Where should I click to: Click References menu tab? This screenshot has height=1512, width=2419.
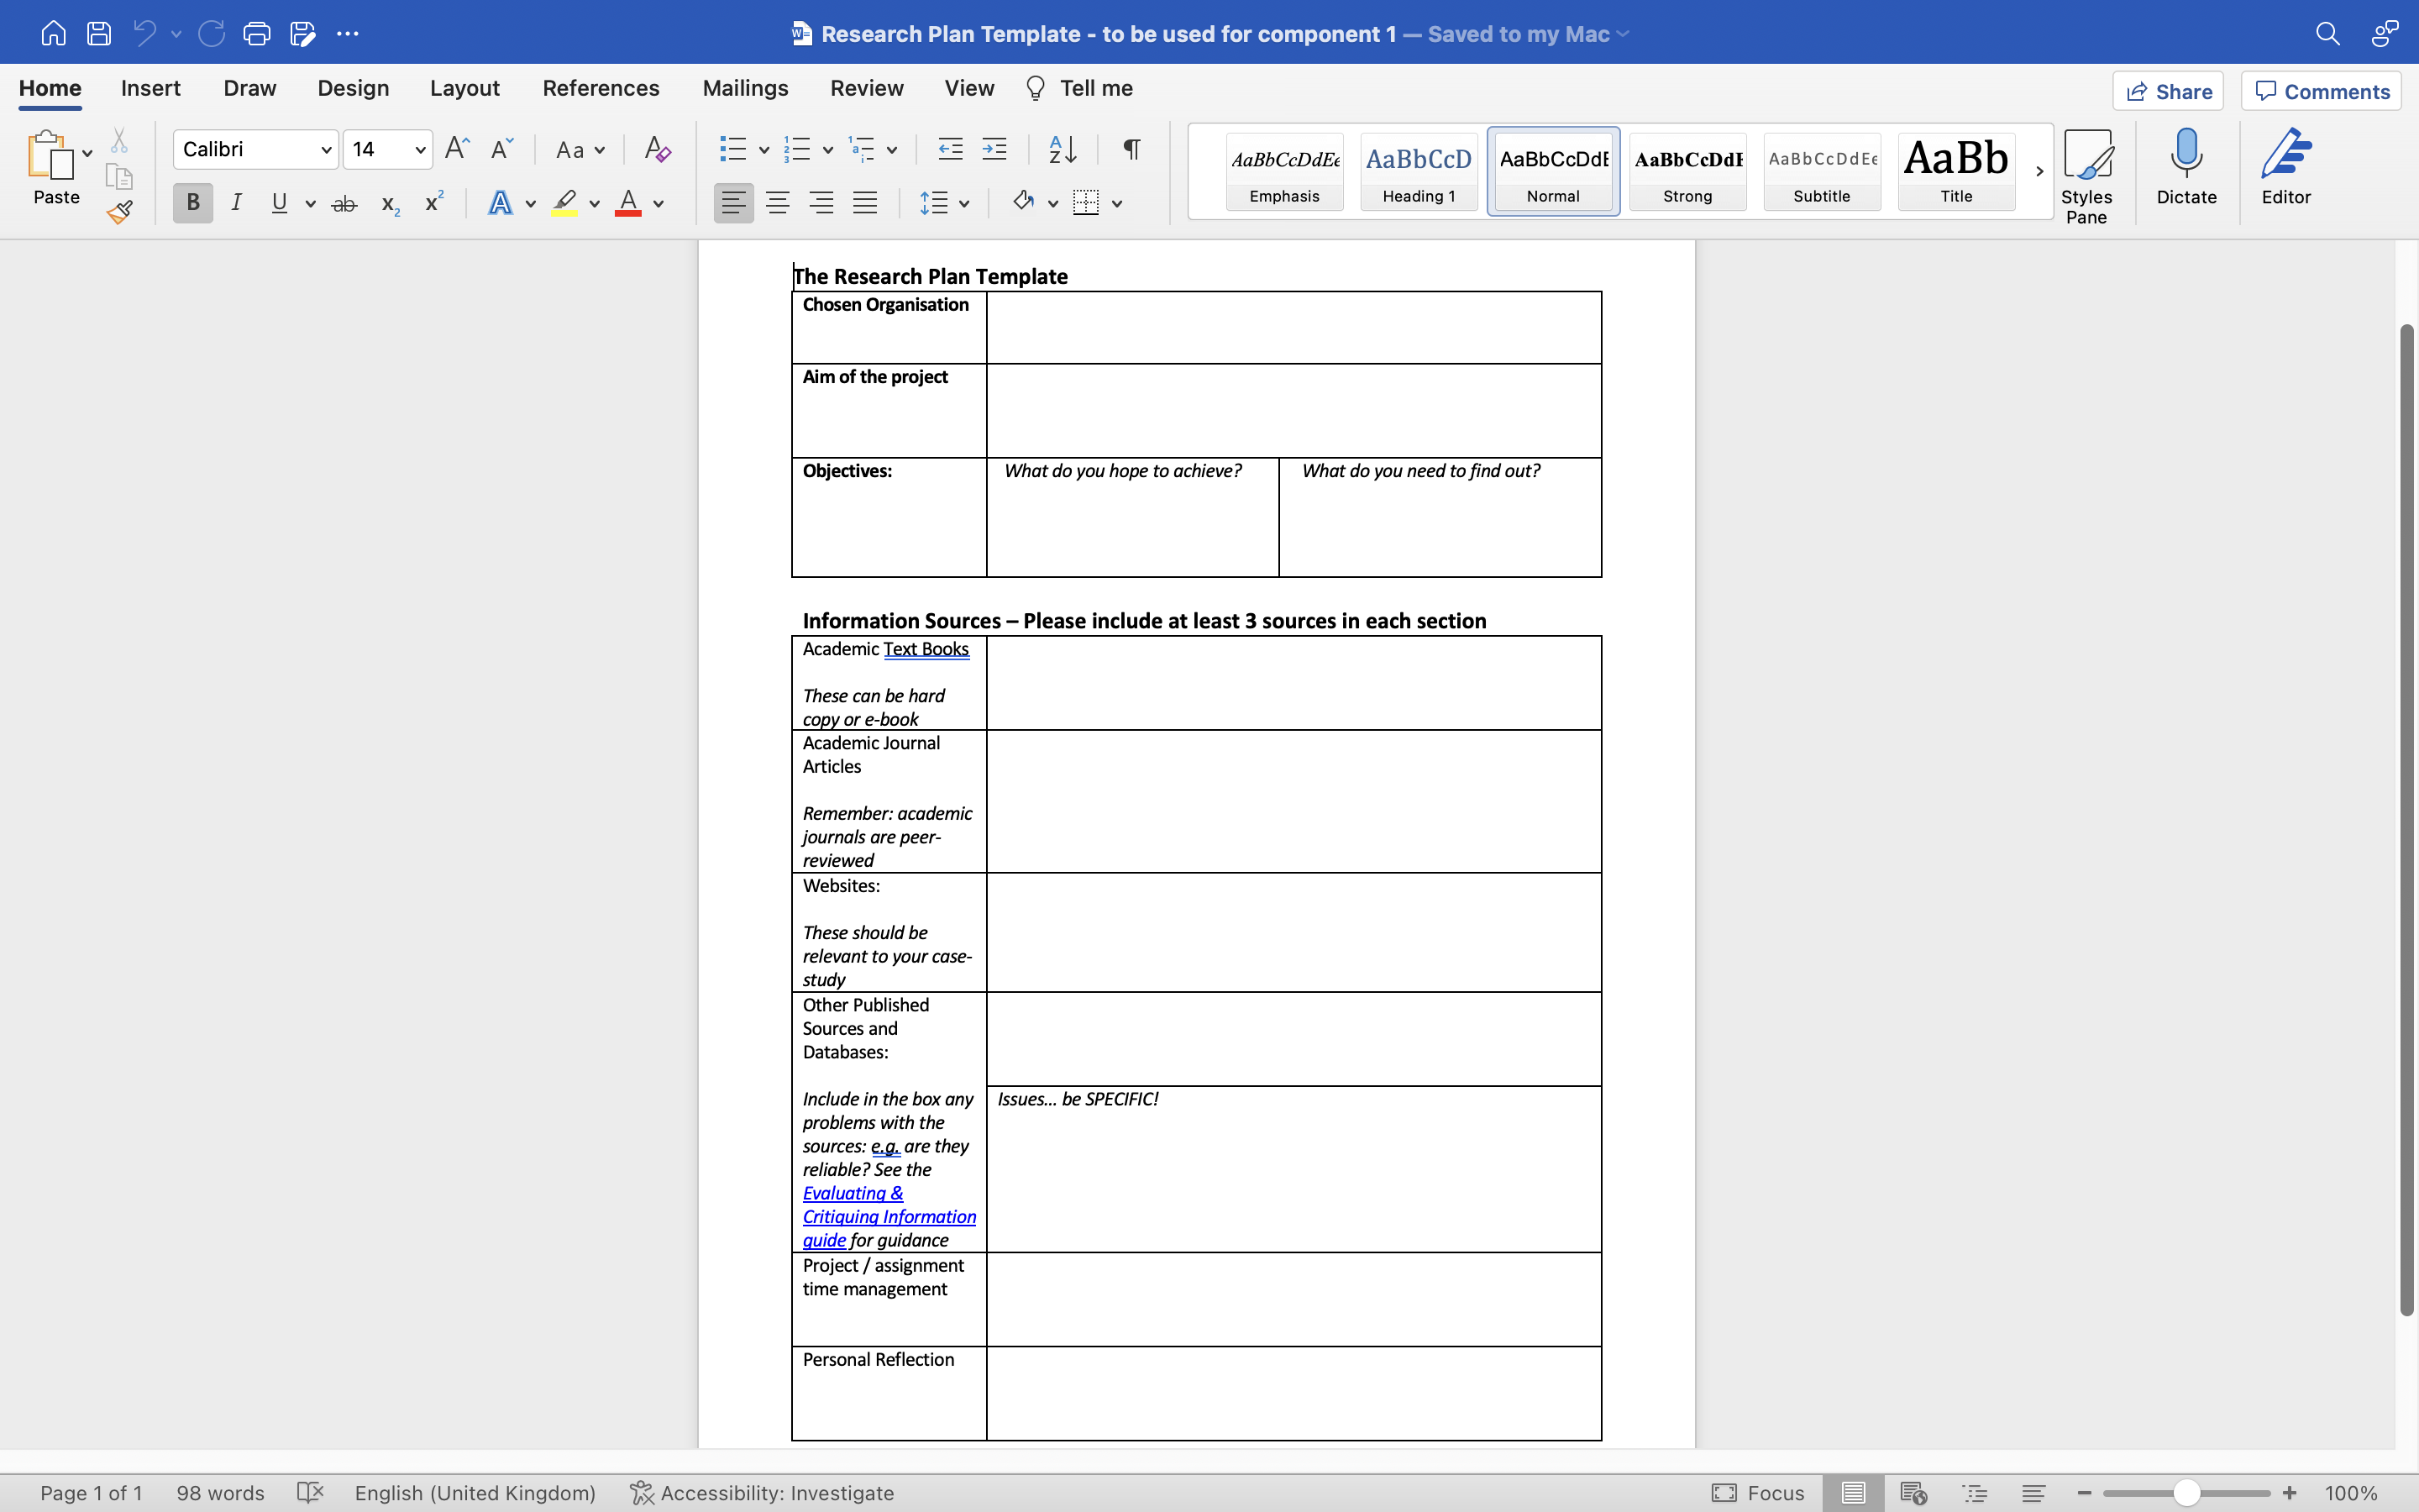point(599,89)
